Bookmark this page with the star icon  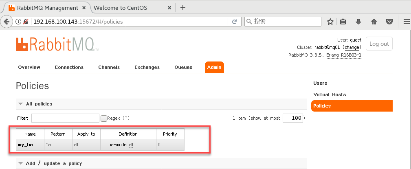[330, 22]
